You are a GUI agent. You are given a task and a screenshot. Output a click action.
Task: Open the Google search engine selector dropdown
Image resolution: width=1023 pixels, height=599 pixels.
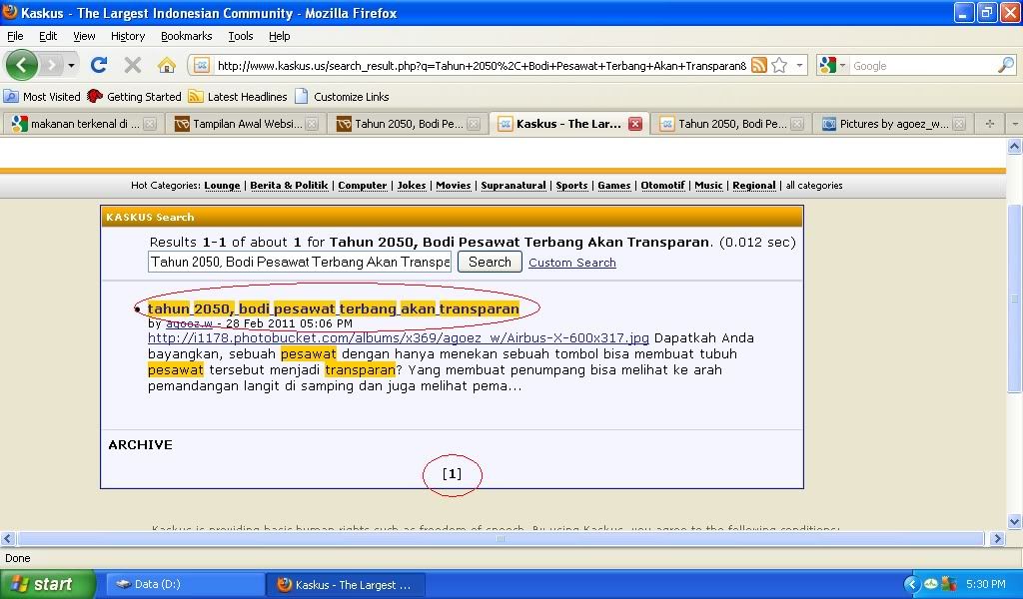click(x=832, y=65)
